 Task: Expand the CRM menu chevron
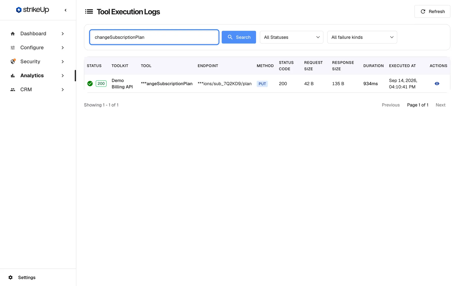tap(63, 90)
